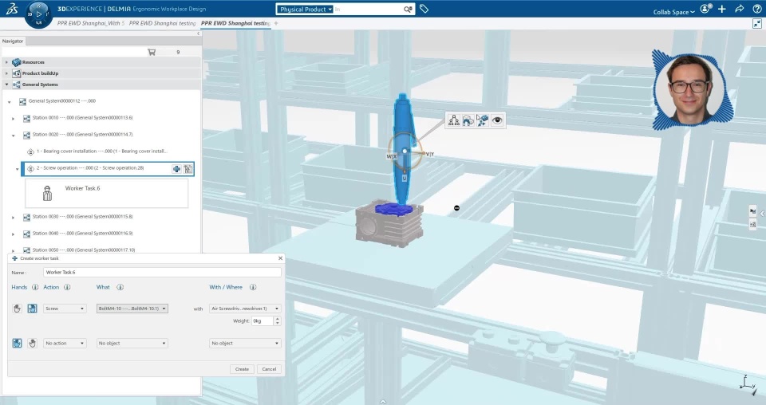Click the plus add icon in top bar
766x405 pixels.
722,9
